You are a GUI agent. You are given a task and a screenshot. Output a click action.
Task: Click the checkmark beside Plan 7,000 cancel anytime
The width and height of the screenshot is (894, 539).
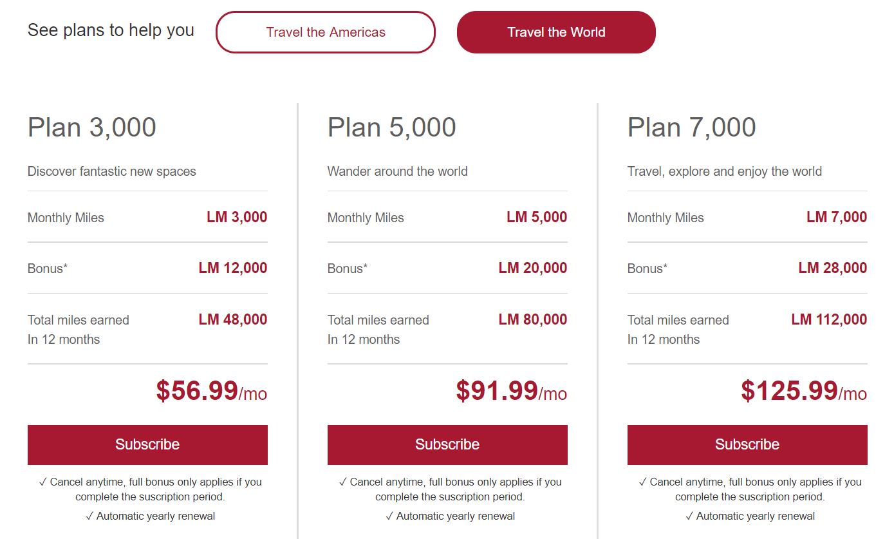[x=643, y=482]
